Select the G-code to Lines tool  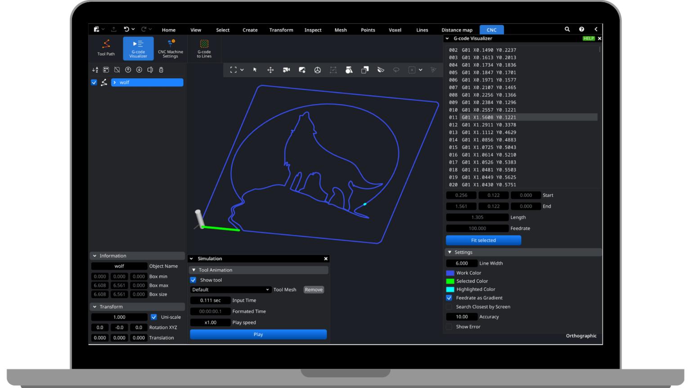pyautogui.click(x=204, y=48)
